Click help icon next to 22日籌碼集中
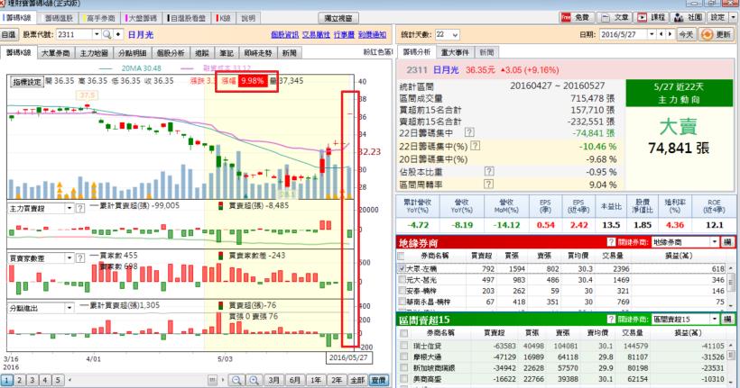740x388 pixels. tap(469, 133)
